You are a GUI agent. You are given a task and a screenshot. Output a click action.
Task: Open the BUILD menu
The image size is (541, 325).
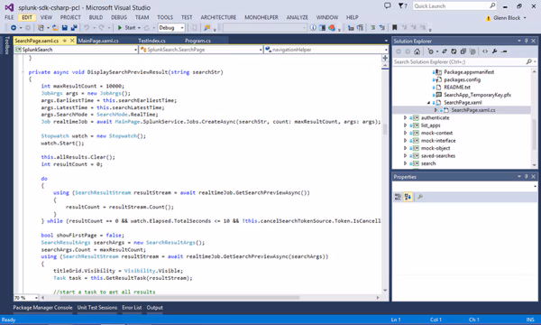[x=96, y=17]
